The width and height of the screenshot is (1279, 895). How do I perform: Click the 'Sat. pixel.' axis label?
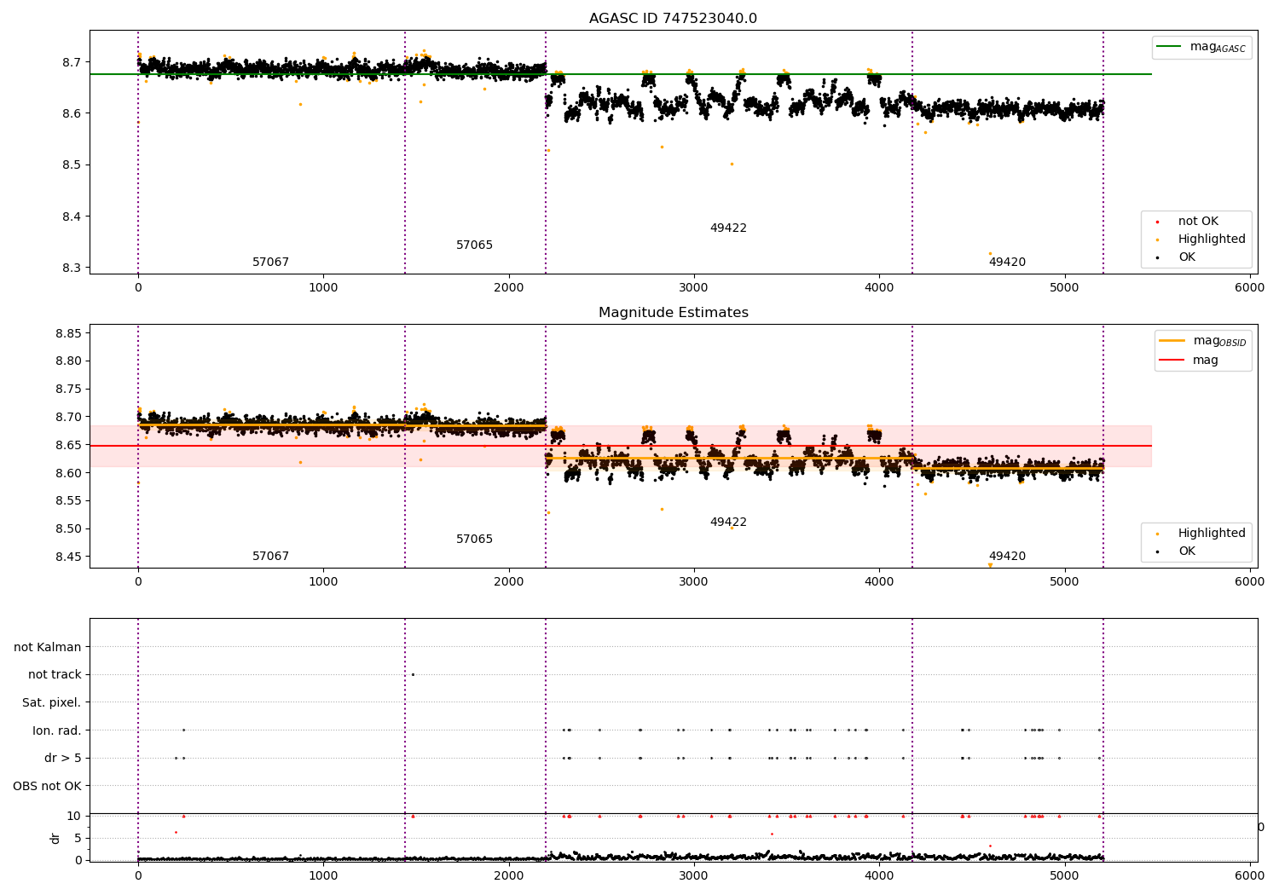point(52,703)
